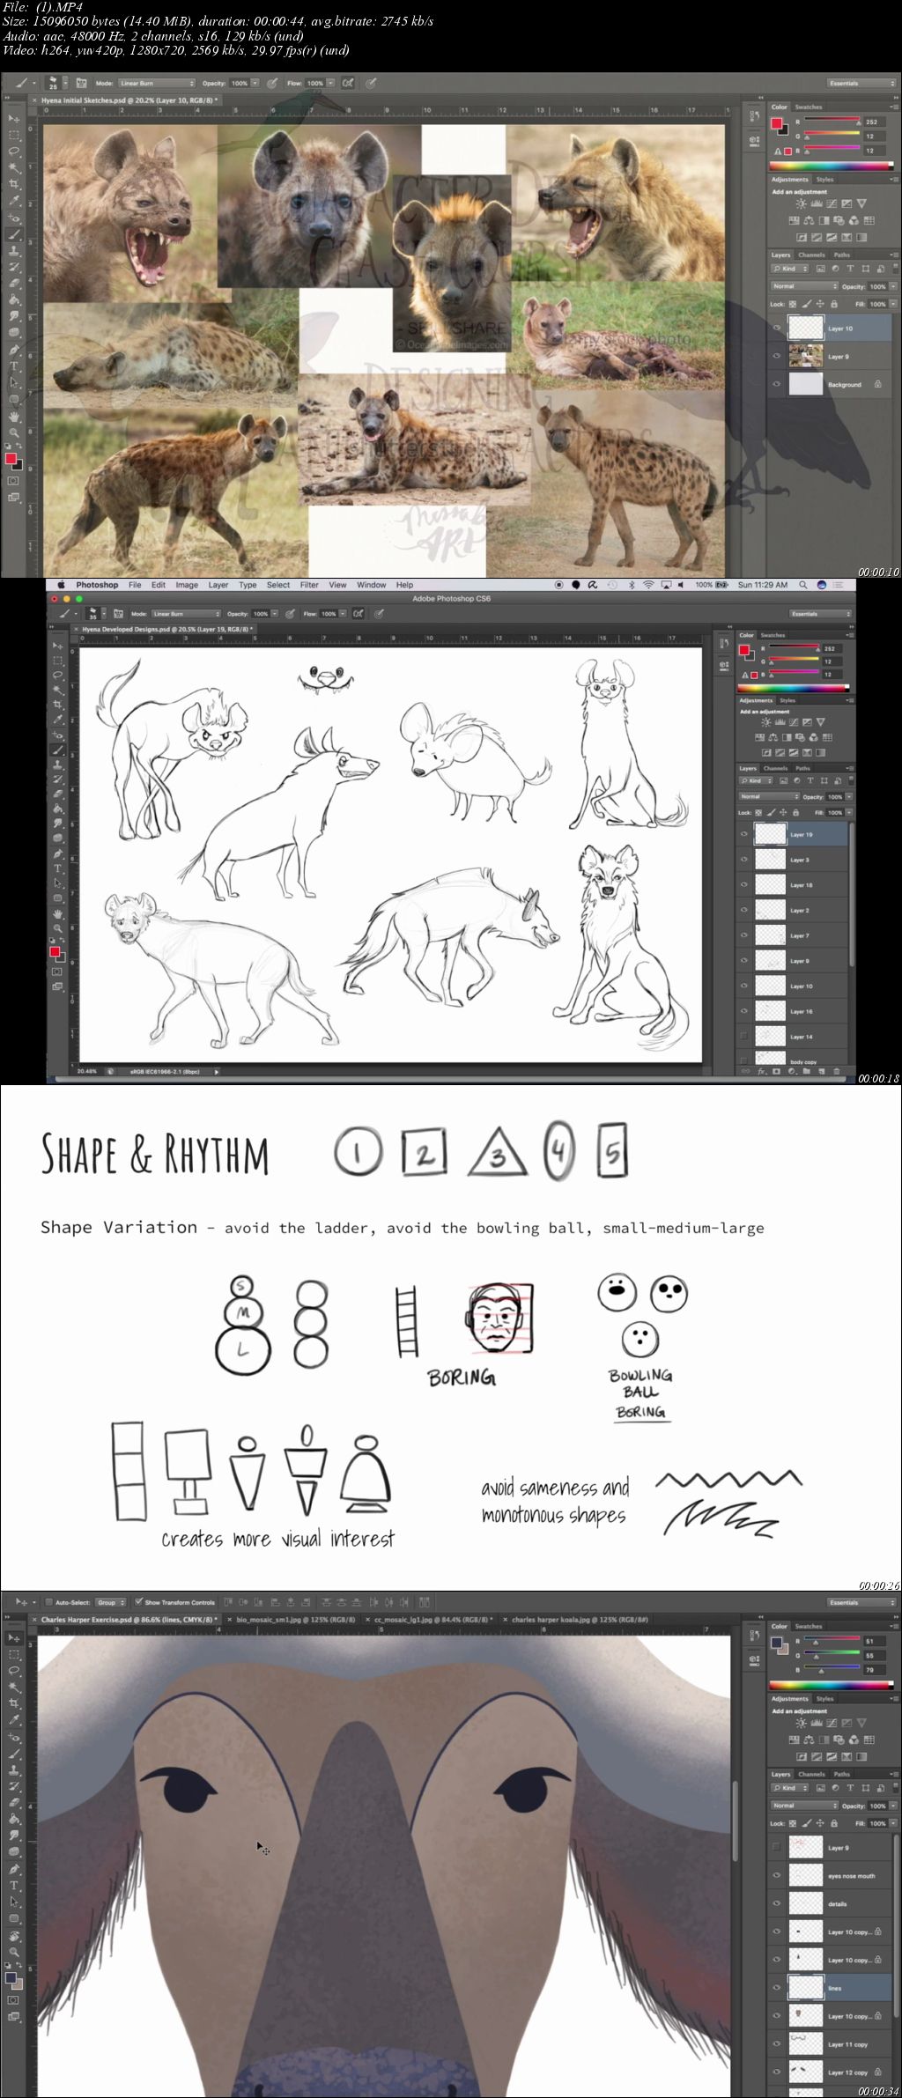Select the Eyedropper tool in Hyena Developed Designs window
Viewport: 902px width, 2098px height.
tap(58, 720)
